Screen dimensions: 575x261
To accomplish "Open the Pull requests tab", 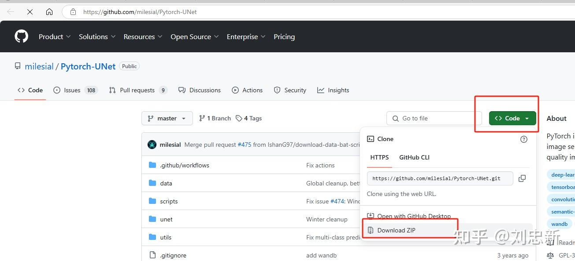I will point(137,90).
